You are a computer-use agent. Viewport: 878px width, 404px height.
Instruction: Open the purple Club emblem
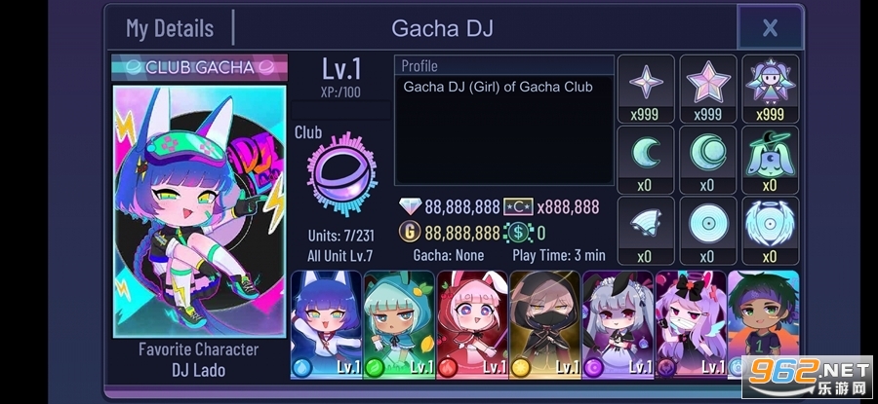point(341,174)
